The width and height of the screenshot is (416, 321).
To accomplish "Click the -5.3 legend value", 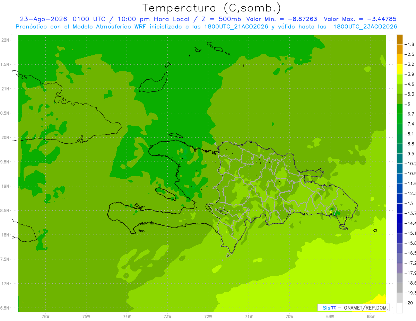I will point(409,94).
